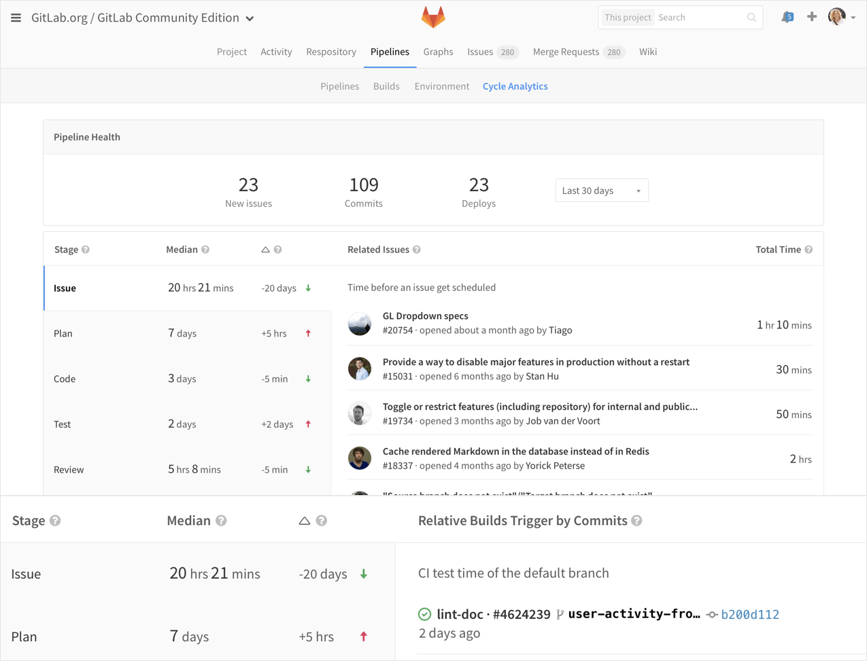Expand the project name chevron dropdown
The width and height of the screenshot is (867, 661).
point(250,18)
